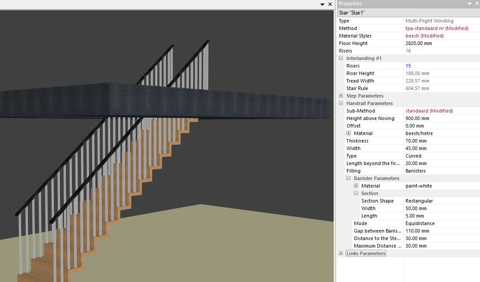
Task: Open the 3D view dropdown arrow
Action: 322,4
